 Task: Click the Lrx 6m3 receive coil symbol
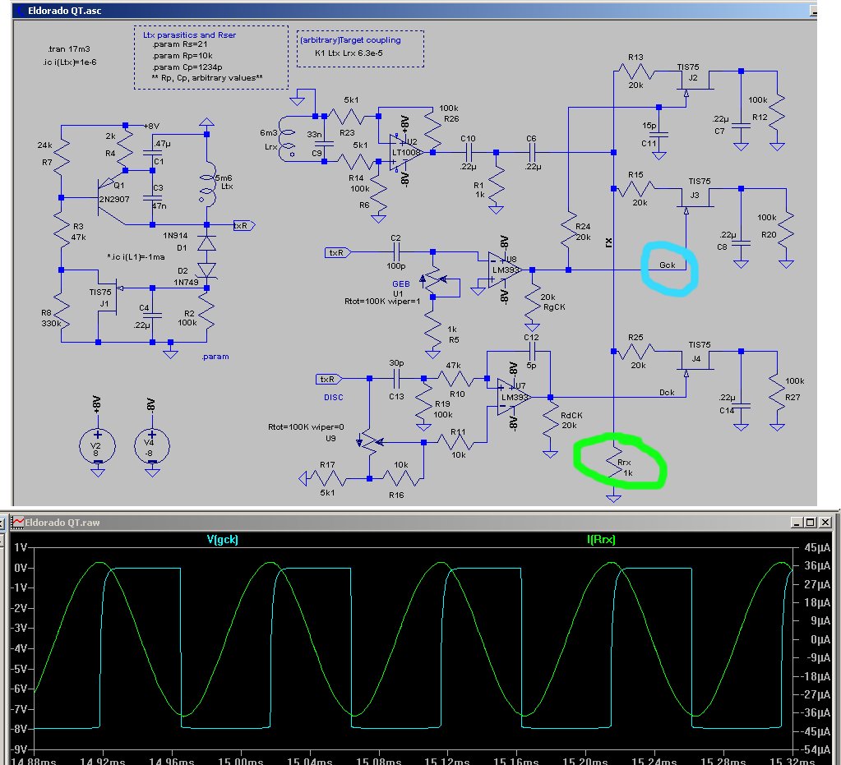tap(287, 141)
